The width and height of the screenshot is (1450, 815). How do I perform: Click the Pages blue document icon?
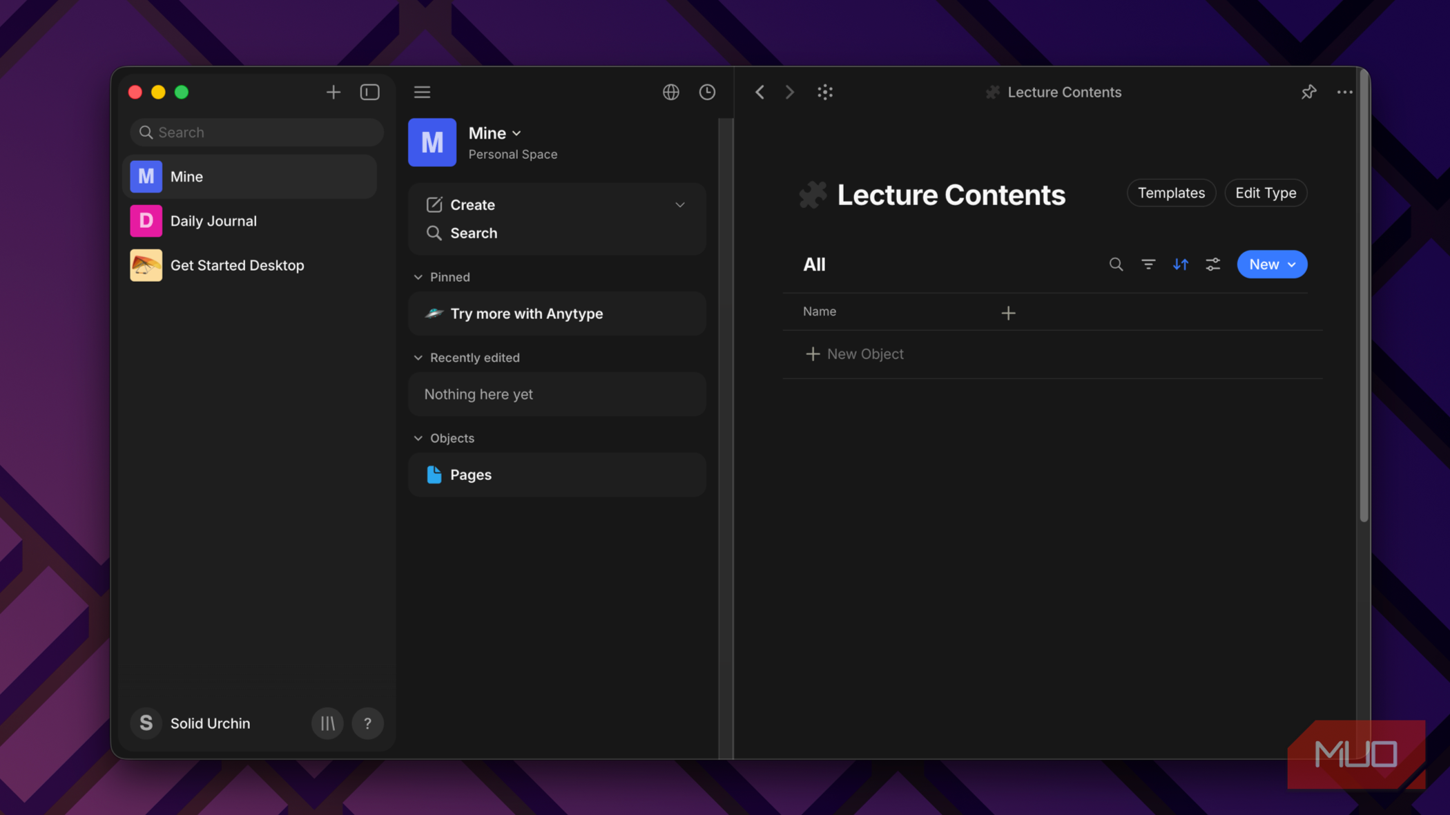(x=434, y=474)
